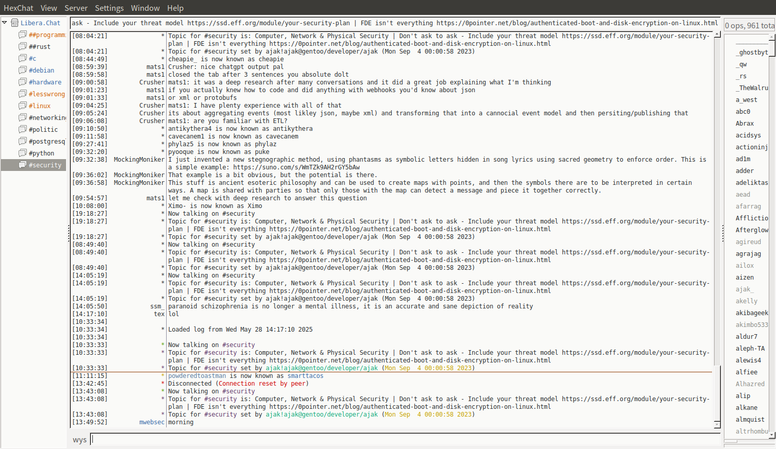Viewport: 776px width, 449px height.
Task: Click the channel icon next to #debian
Action: [23, 70]
